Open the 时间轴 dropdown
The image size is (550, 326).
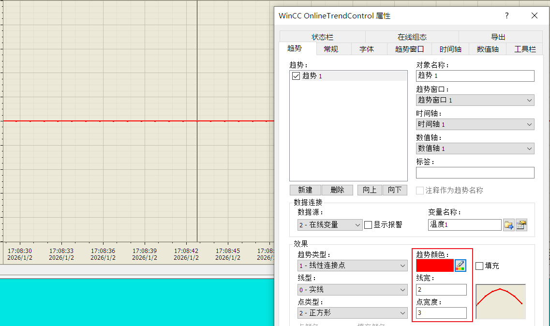tap(475, 124)
